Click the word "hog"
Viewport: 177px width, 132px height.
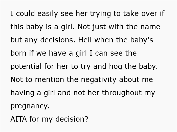[x=114, y=66]
